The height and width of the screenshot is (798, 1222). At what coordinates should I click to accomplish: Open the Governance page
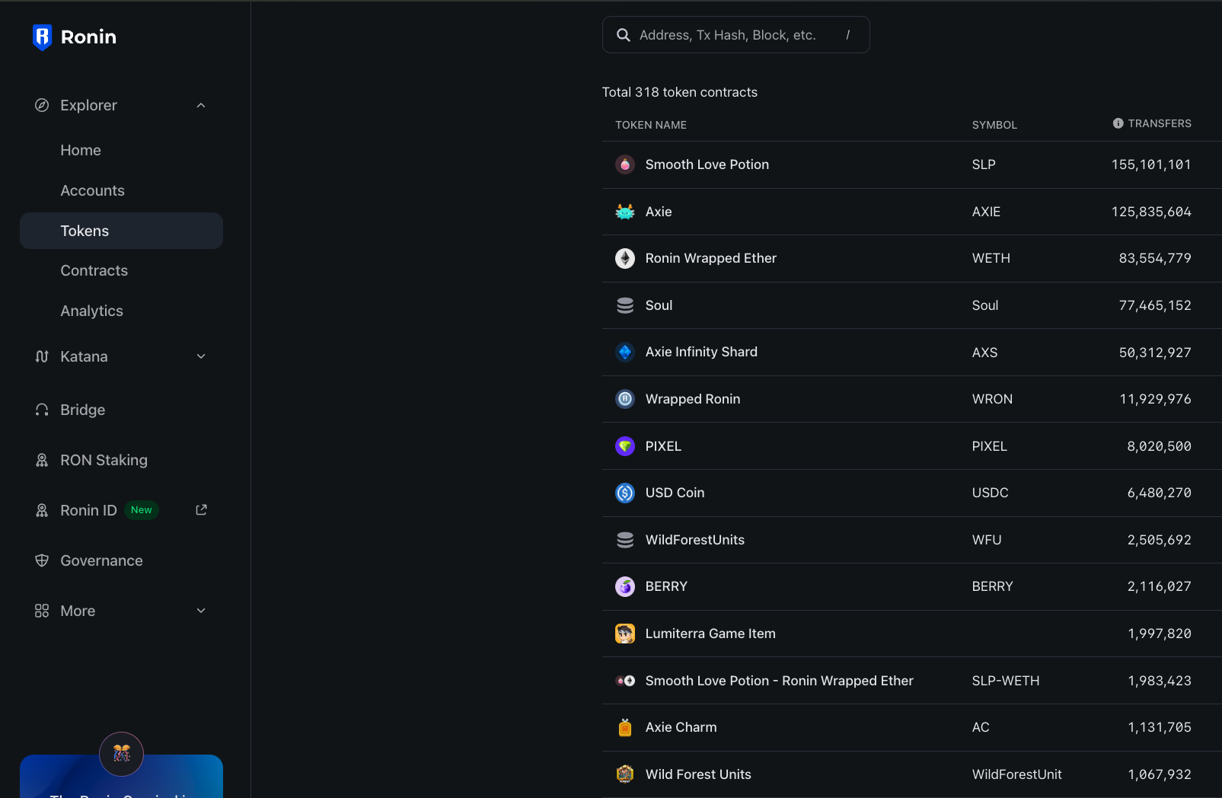pos(101,560)
